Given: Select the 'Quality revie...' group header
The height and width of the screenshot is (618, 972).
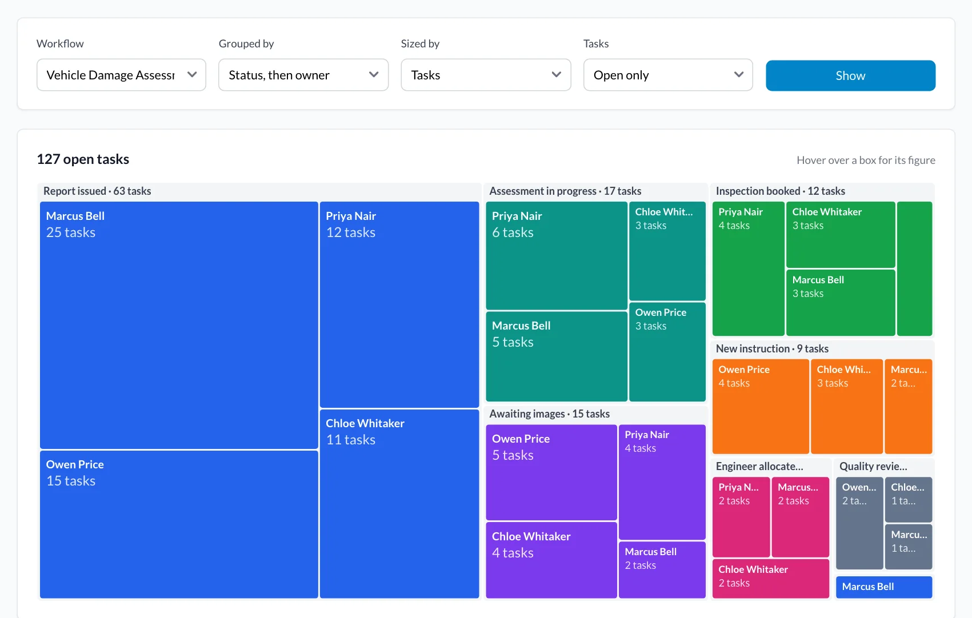Looking at the screenshot, I should (x=873, y=467).
